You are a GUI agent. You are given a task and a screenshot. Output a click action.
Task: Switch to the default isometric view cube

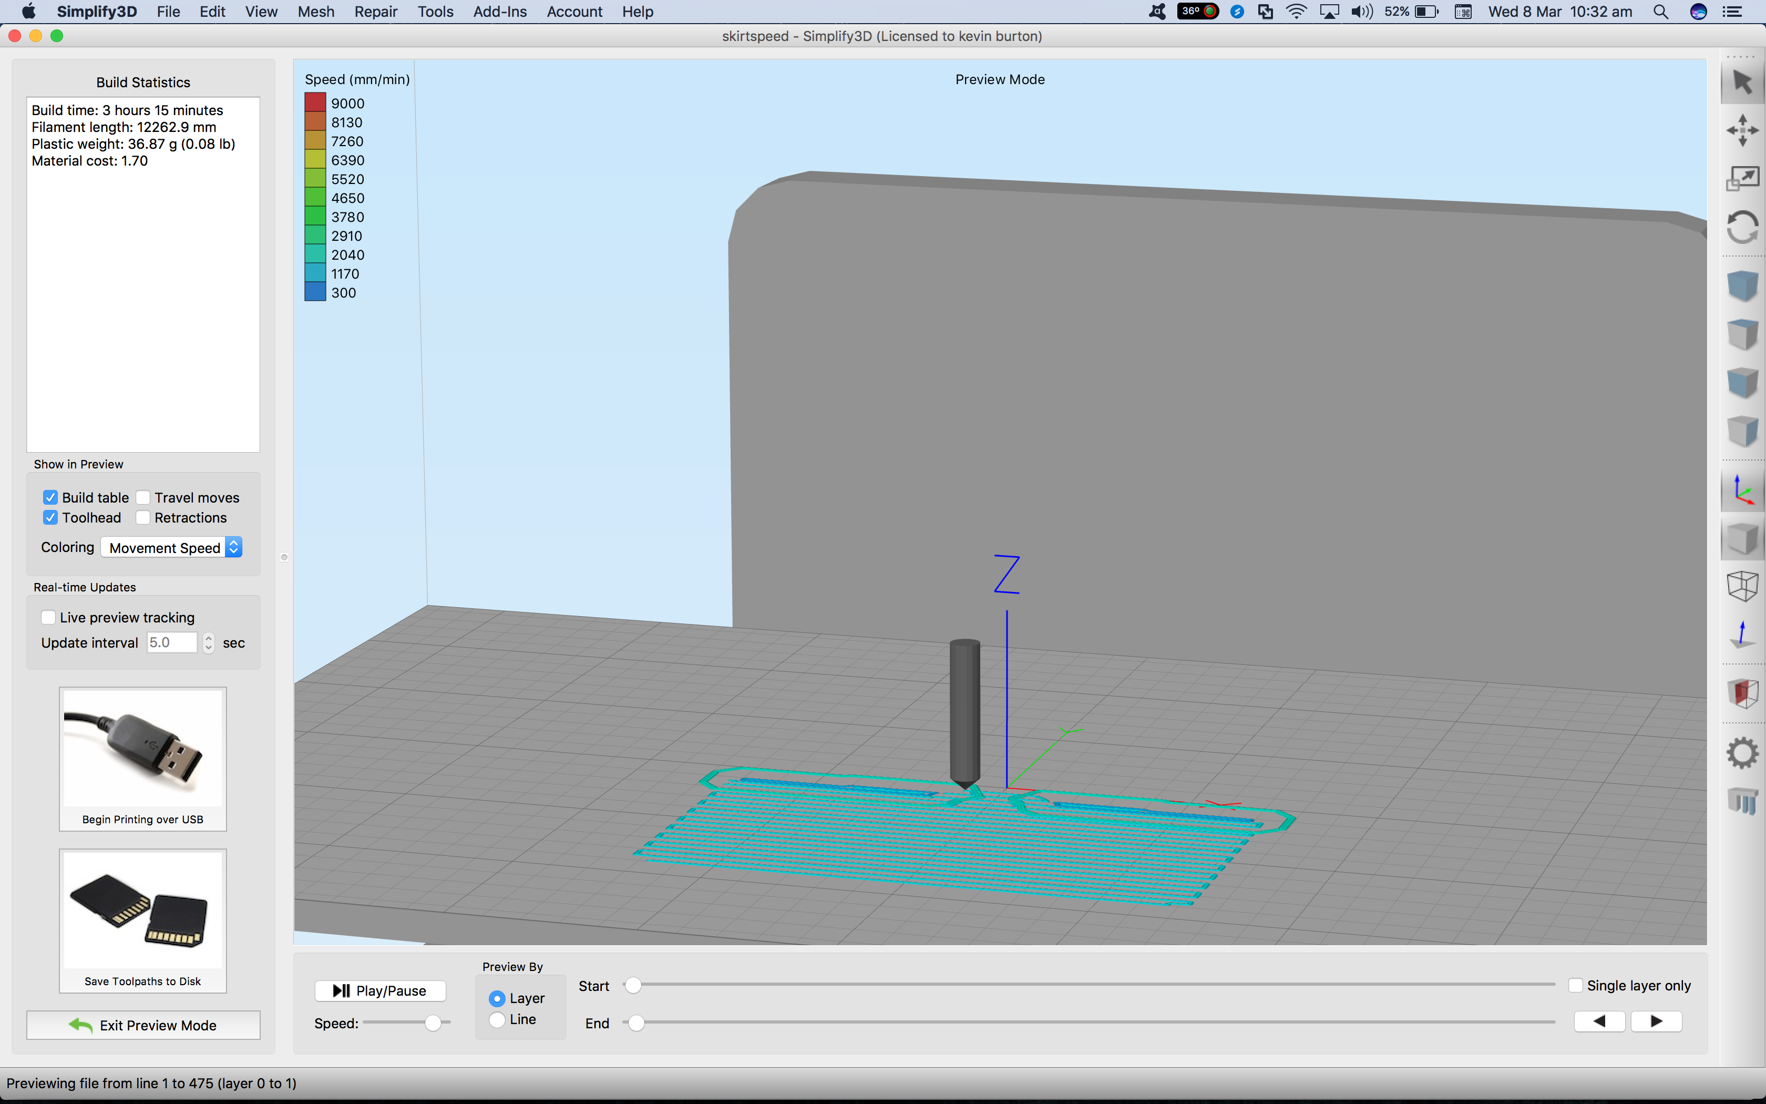click(1742, 285)
